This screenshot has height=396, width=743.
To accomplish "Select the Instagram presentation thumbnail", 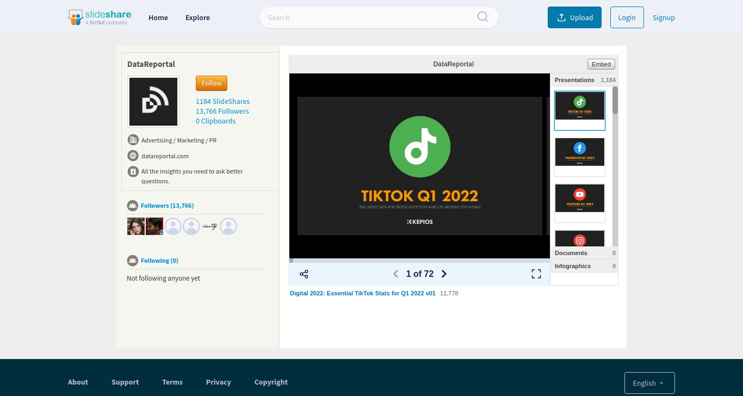I will coord(580,238).
